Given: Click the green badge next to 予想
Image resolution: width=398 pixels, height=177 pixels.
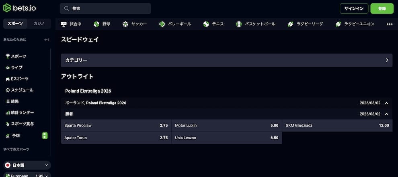Looking at the screenshot, I should [45, 136].
